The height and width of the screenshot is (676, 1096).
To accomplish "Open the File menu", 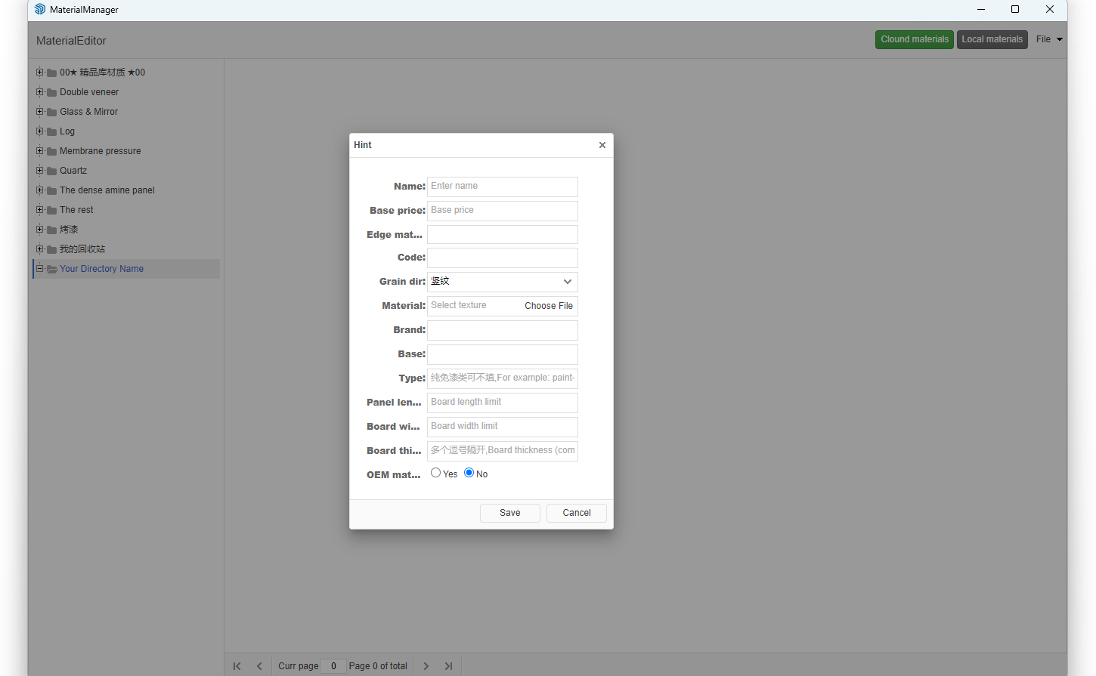I will 1048,39.
